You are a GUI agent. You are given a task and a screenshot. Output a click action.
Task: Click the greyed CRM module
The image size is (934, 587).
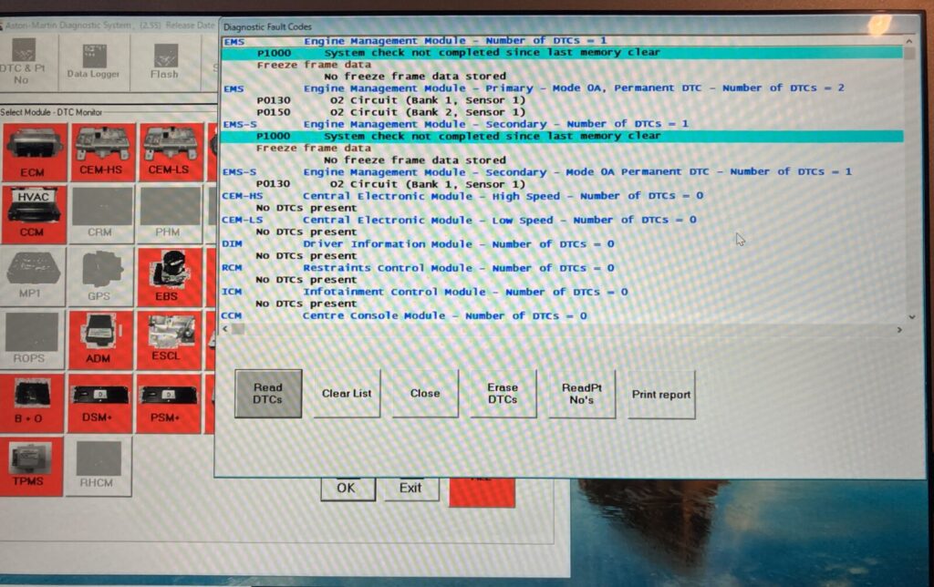point(100,214)
